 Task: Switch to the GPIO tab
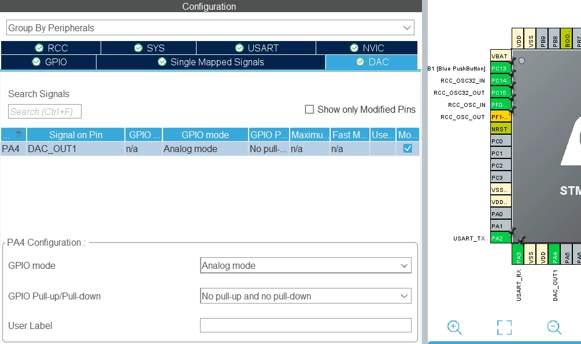(49, 62)
